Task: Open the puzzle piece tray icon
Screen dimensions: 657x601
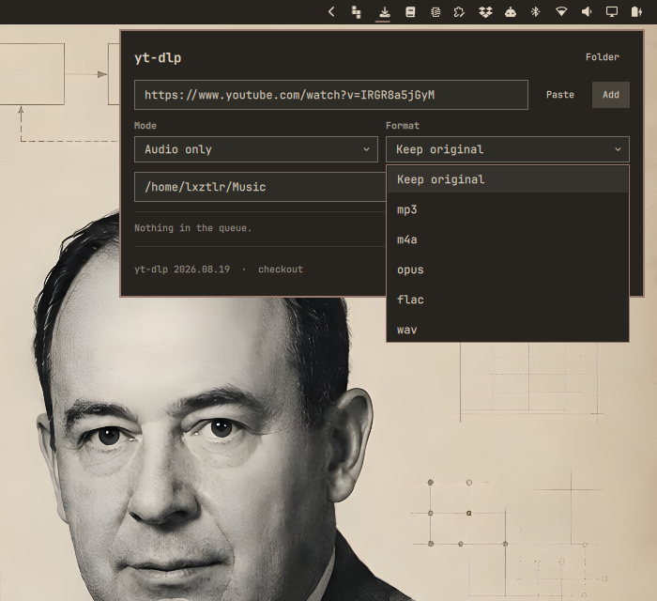Action: tap(459, 11)
